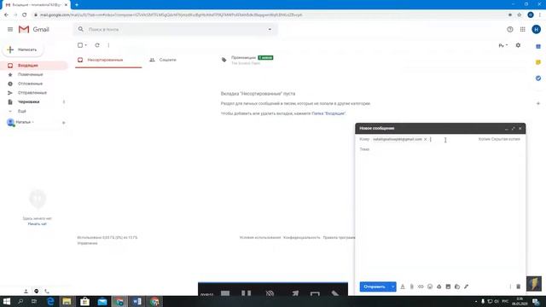Open the inbox toolbar more options menu
This screenshot has height=307, width=546.
coord(108,45)
